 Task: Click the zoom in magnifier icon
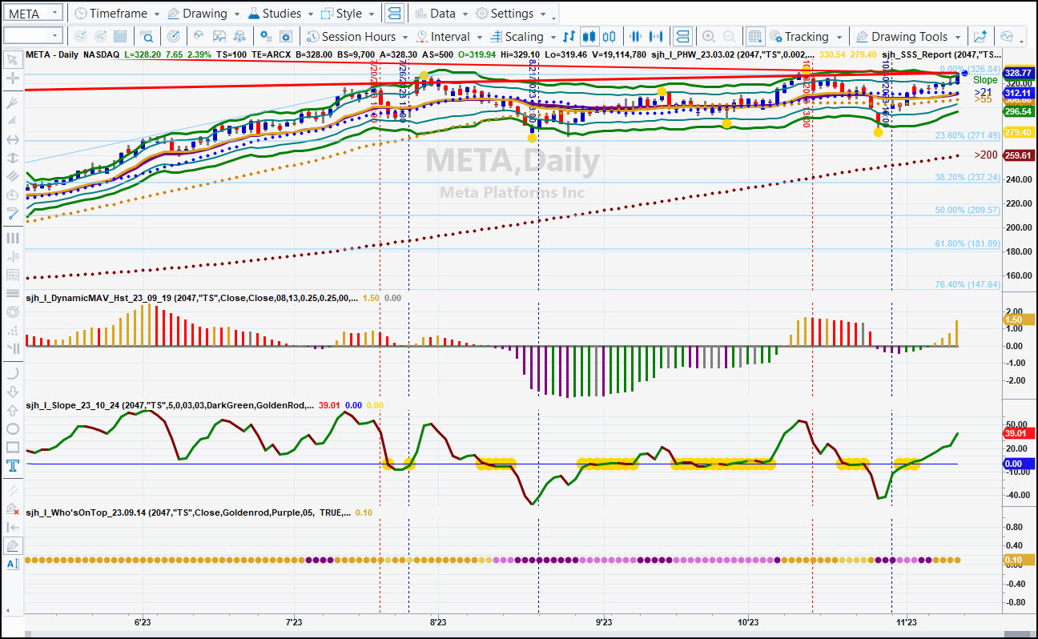click(x=709, y=36)
